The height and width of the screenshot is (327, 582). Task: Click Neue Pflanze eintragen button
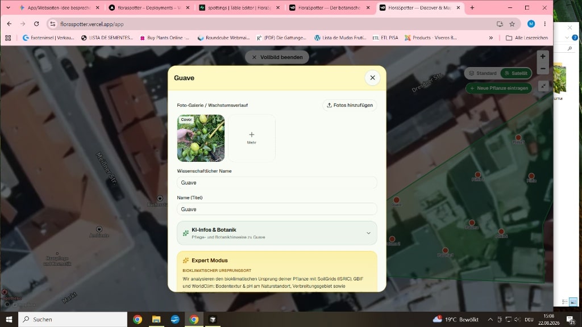tap(499, 88)
